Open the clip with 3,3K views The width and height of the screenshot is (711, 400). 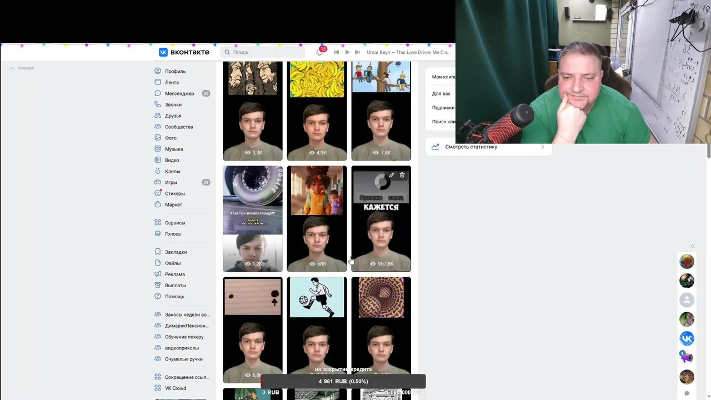tap(253, 111)
